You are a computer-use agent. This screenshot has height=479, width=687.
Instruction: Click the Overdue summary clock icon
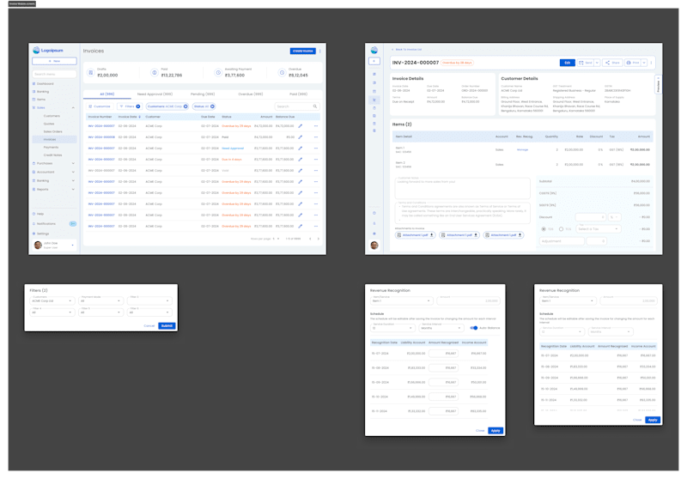(x=283, y=73)
